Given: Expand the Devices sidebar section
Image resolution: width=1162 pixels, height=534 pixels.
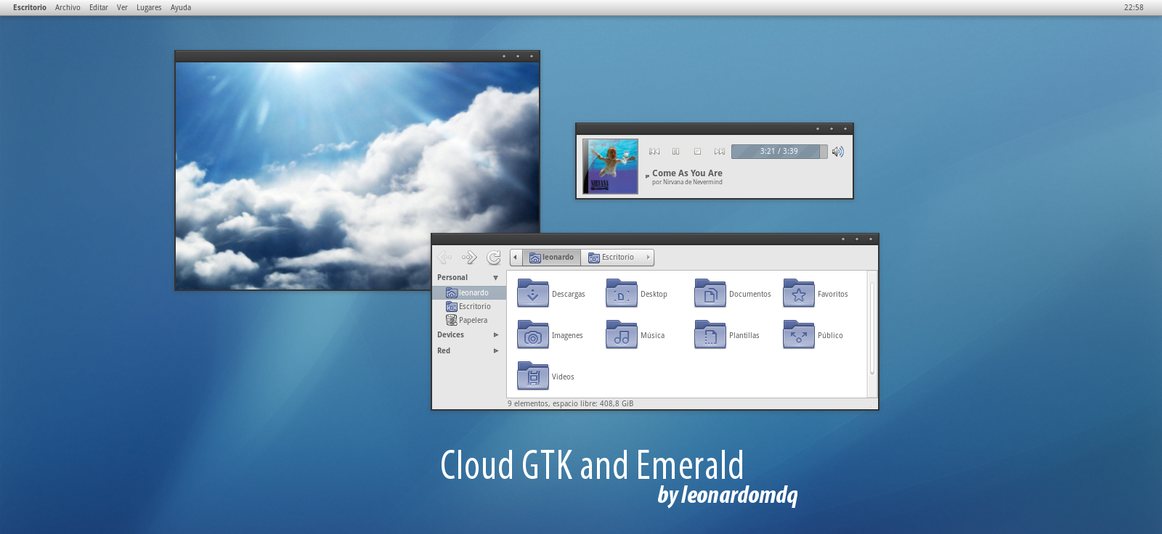Looking at the screenshot, I should pos(496,335).
